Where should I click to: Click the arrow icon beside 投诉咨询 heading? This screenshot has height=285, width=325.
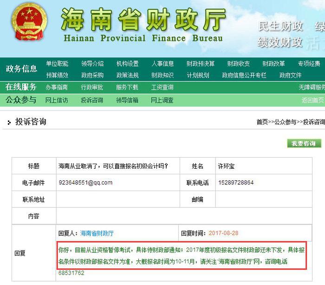tap(9, 123)
